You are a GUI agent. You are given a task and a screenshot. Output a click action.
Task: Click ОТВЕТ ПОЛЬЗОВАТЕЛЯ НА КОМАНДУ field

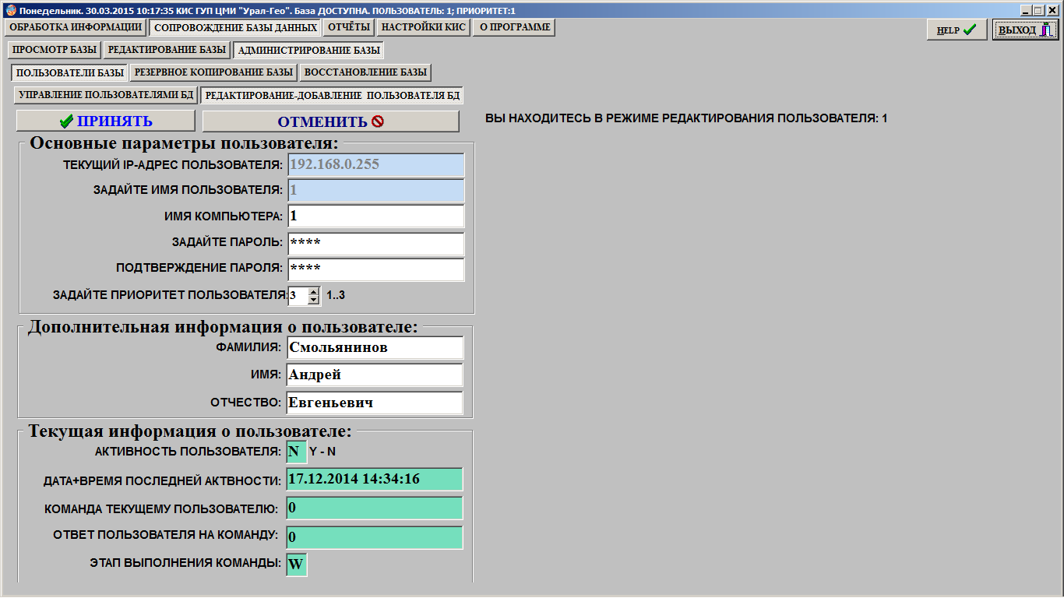tap(375, 537)
